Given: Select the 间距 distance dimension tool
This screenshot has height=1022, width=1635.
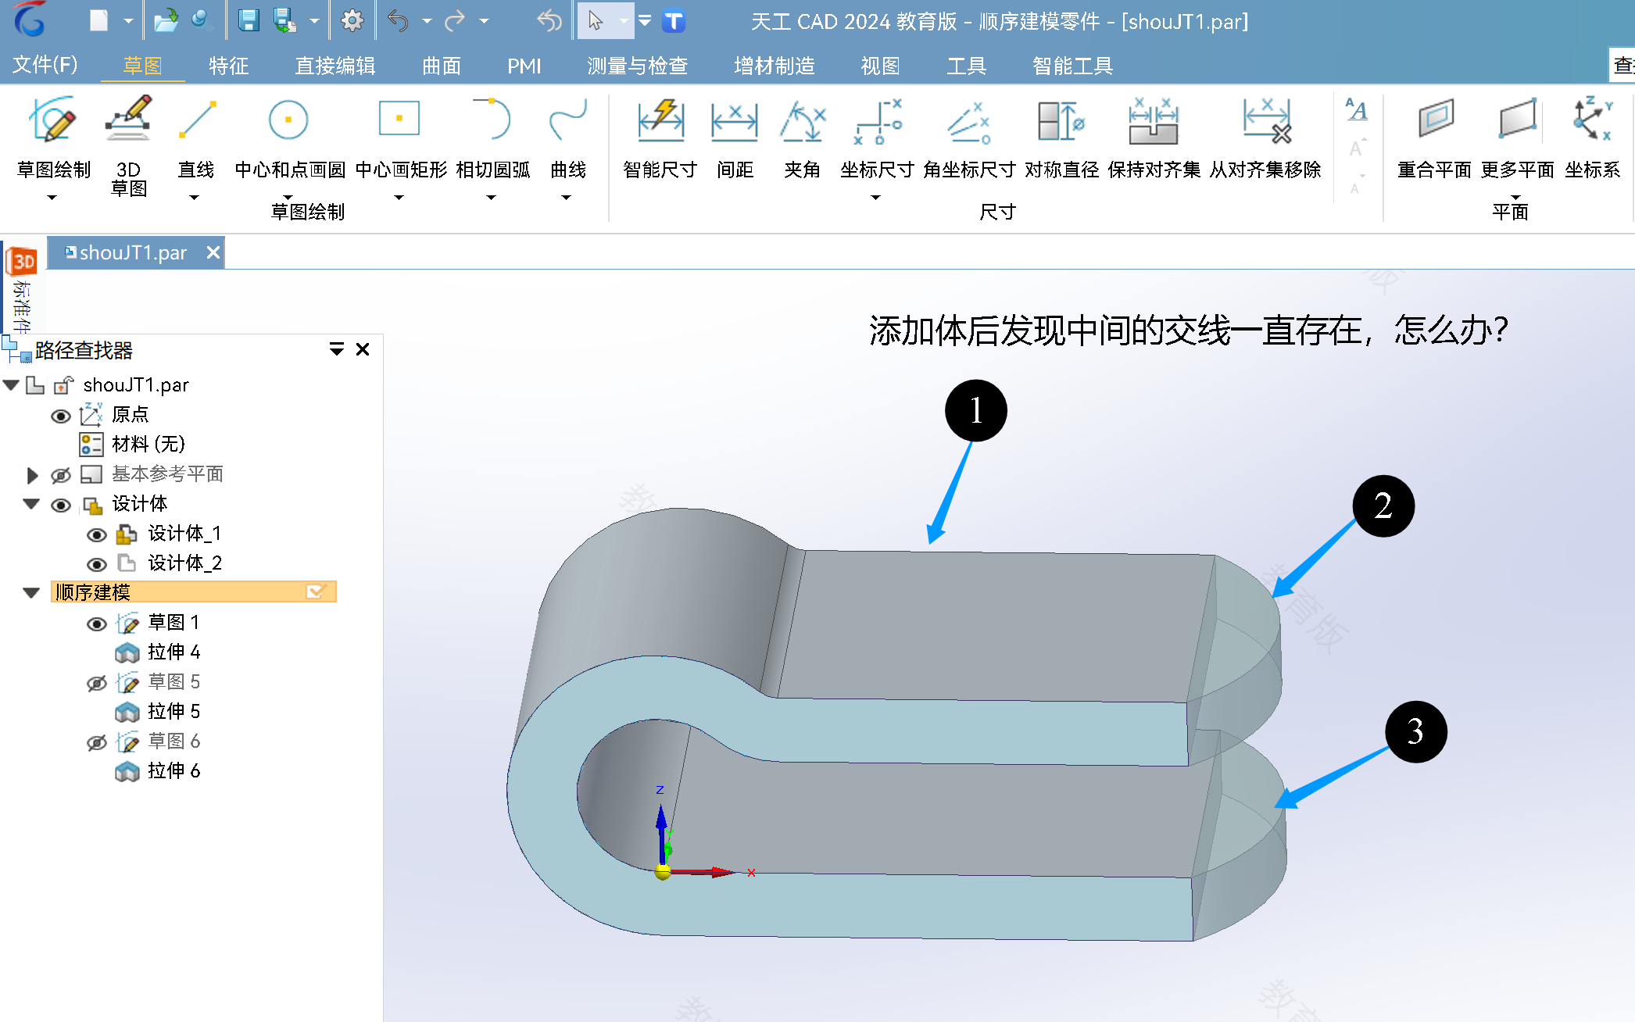Looking at the screenshot, I should point(735,137).
